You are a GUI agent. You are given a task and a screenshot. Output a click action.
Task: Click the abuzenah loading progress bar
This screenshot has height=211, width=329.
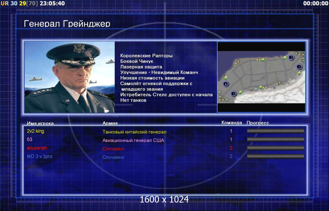tap(276, 148)
